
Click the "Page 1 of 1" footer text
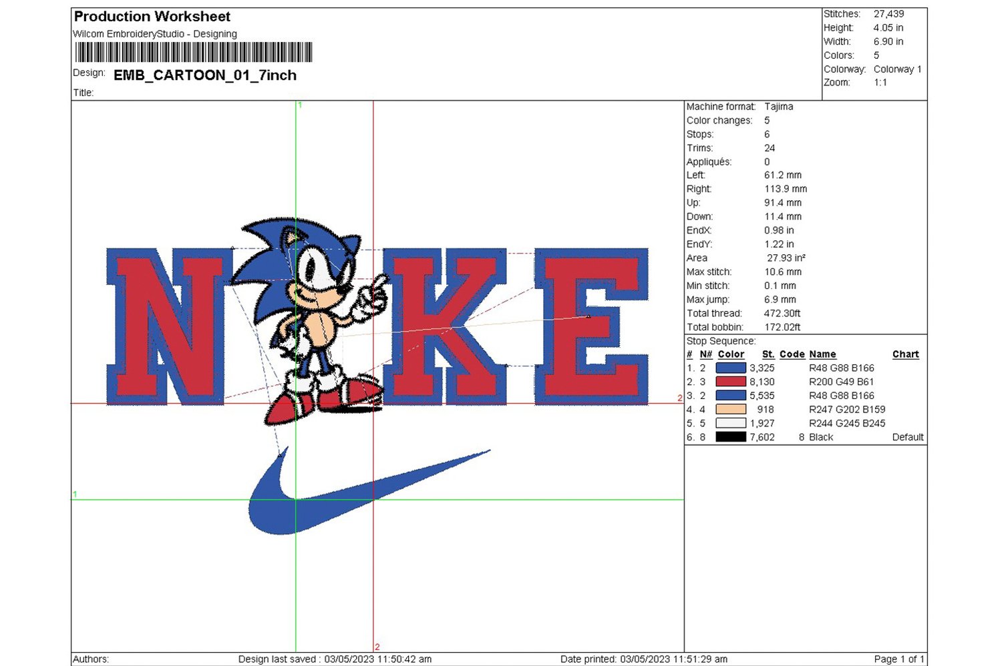click(x=899, y=659)
